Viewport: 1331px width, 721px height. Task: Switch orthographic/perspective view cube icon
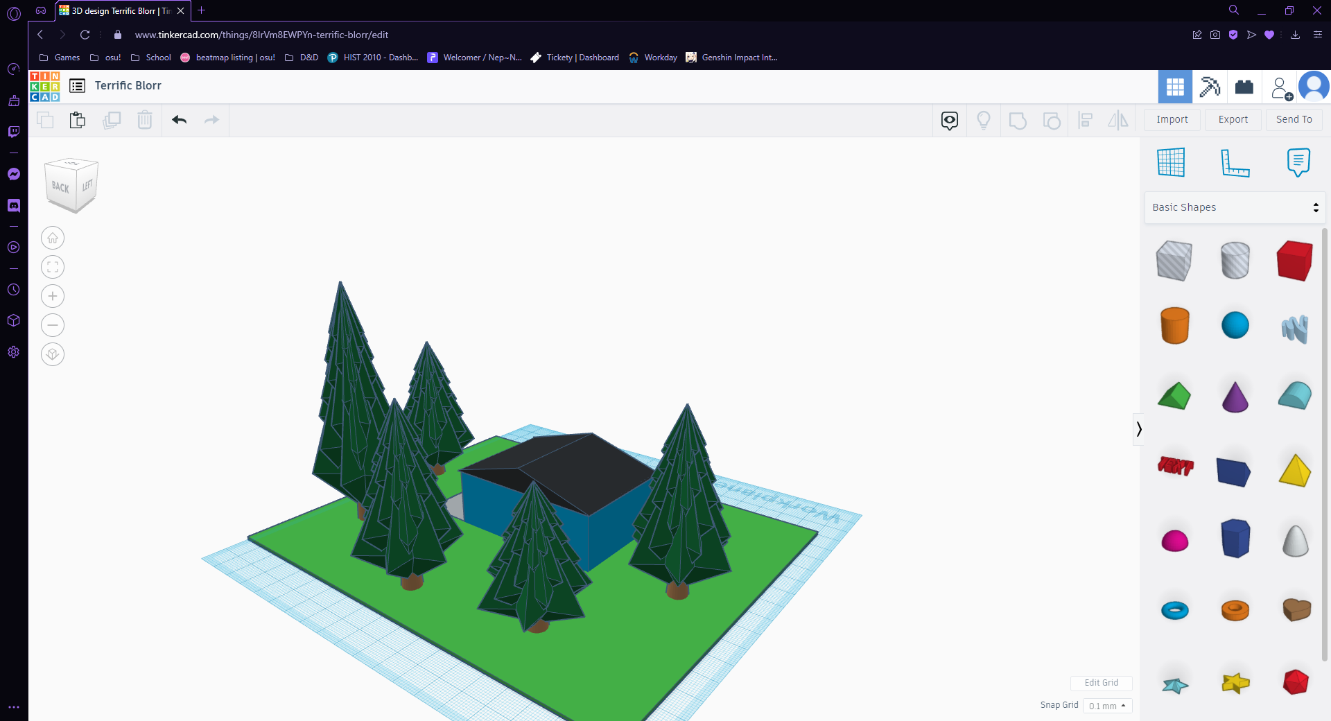point(53,354)
